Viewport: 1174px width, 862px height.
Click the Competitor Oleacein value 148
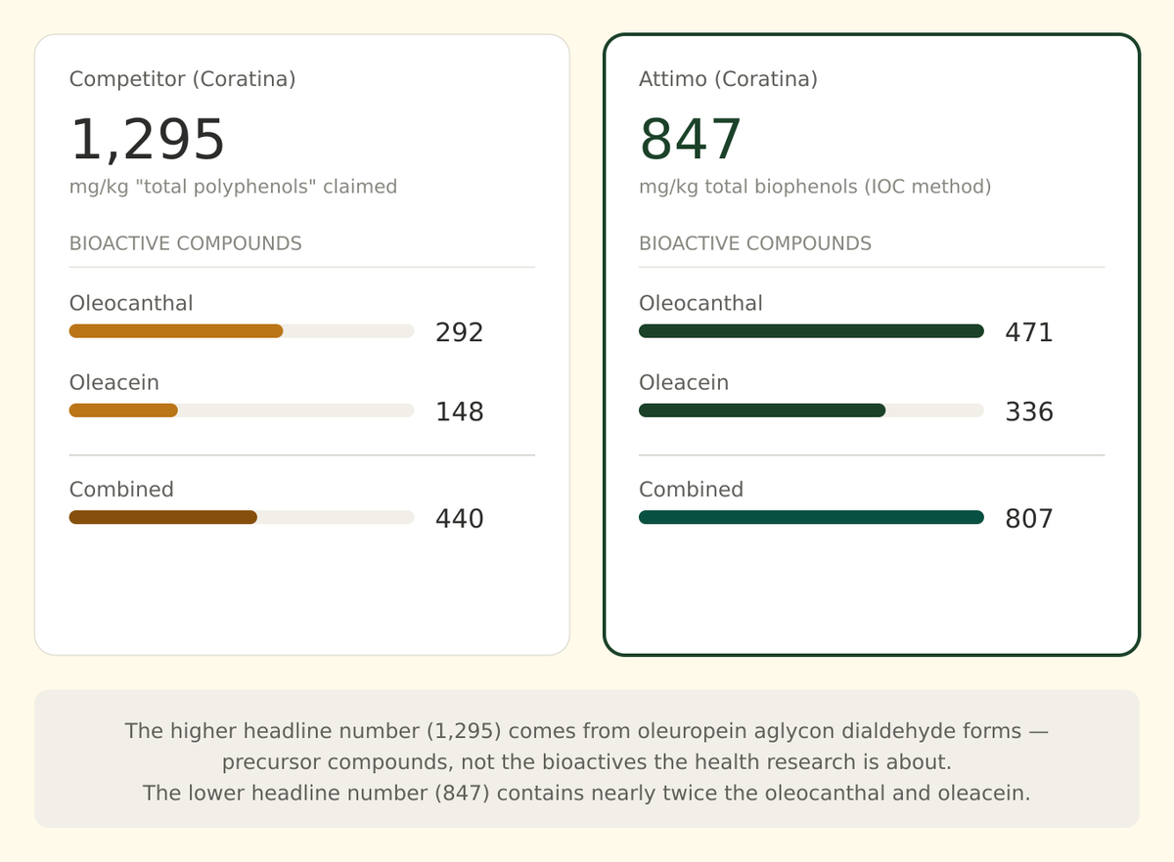pos(460,411)
